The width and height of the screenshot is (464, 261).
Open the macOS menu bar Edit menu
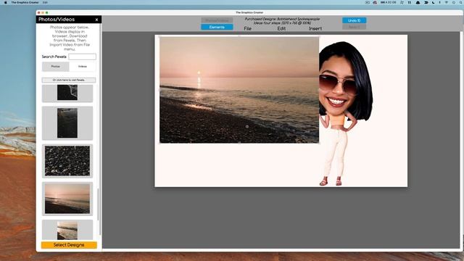(x=45, y=2)
